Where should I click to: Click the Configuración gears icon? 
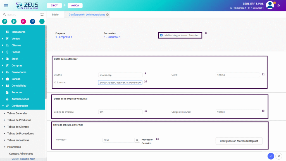tap(7, 106)
